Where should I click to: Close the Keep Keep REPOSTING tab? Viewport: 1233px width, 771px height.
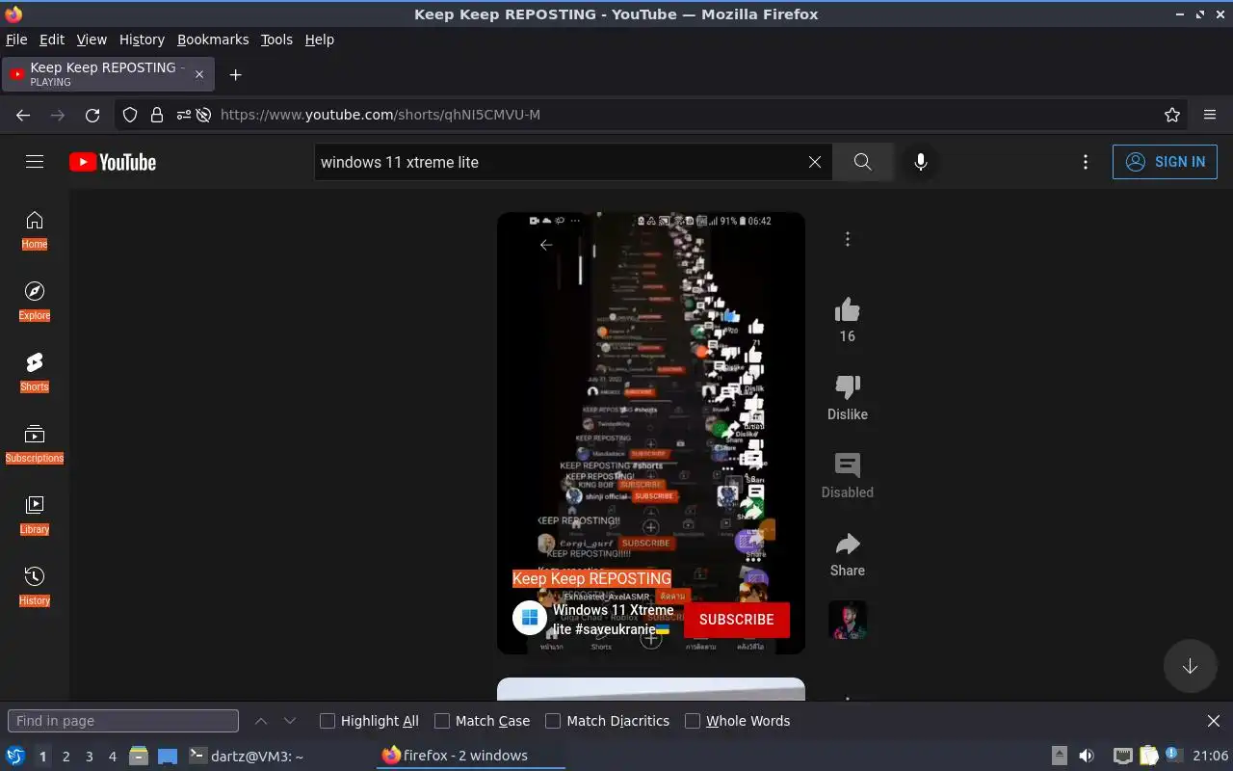(x=199, y=74)
